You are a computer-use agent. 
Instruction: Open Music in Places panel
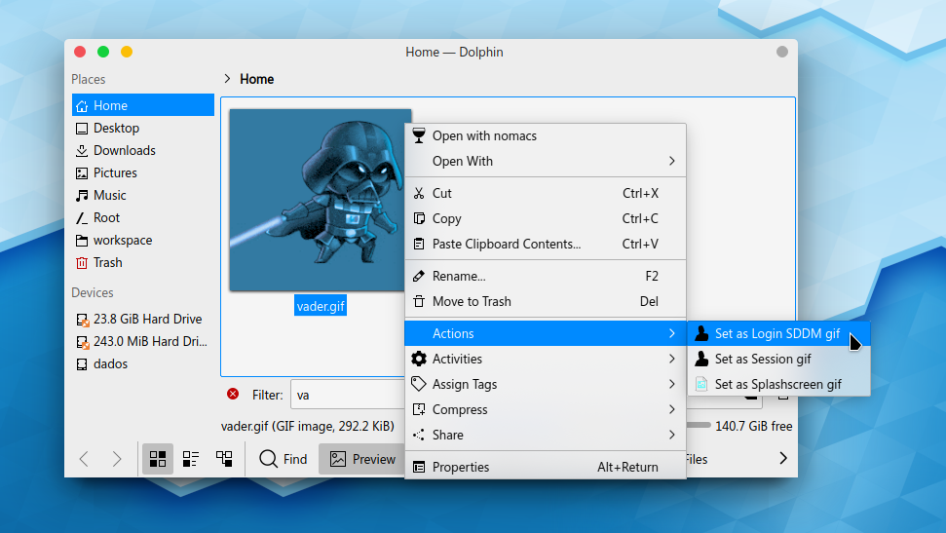coord(143,195)
